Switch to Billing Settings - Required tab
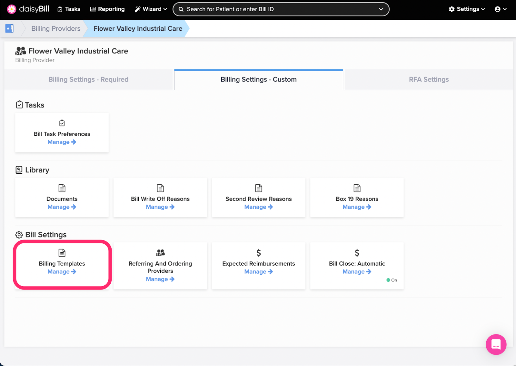The height and width of the screenshot is (366, 516). pos(88,79)
